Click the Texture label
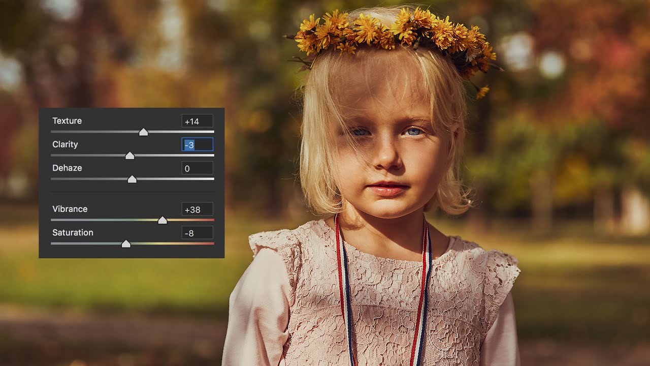The width and height of the screenshot is (650, 366). [67, 121]
